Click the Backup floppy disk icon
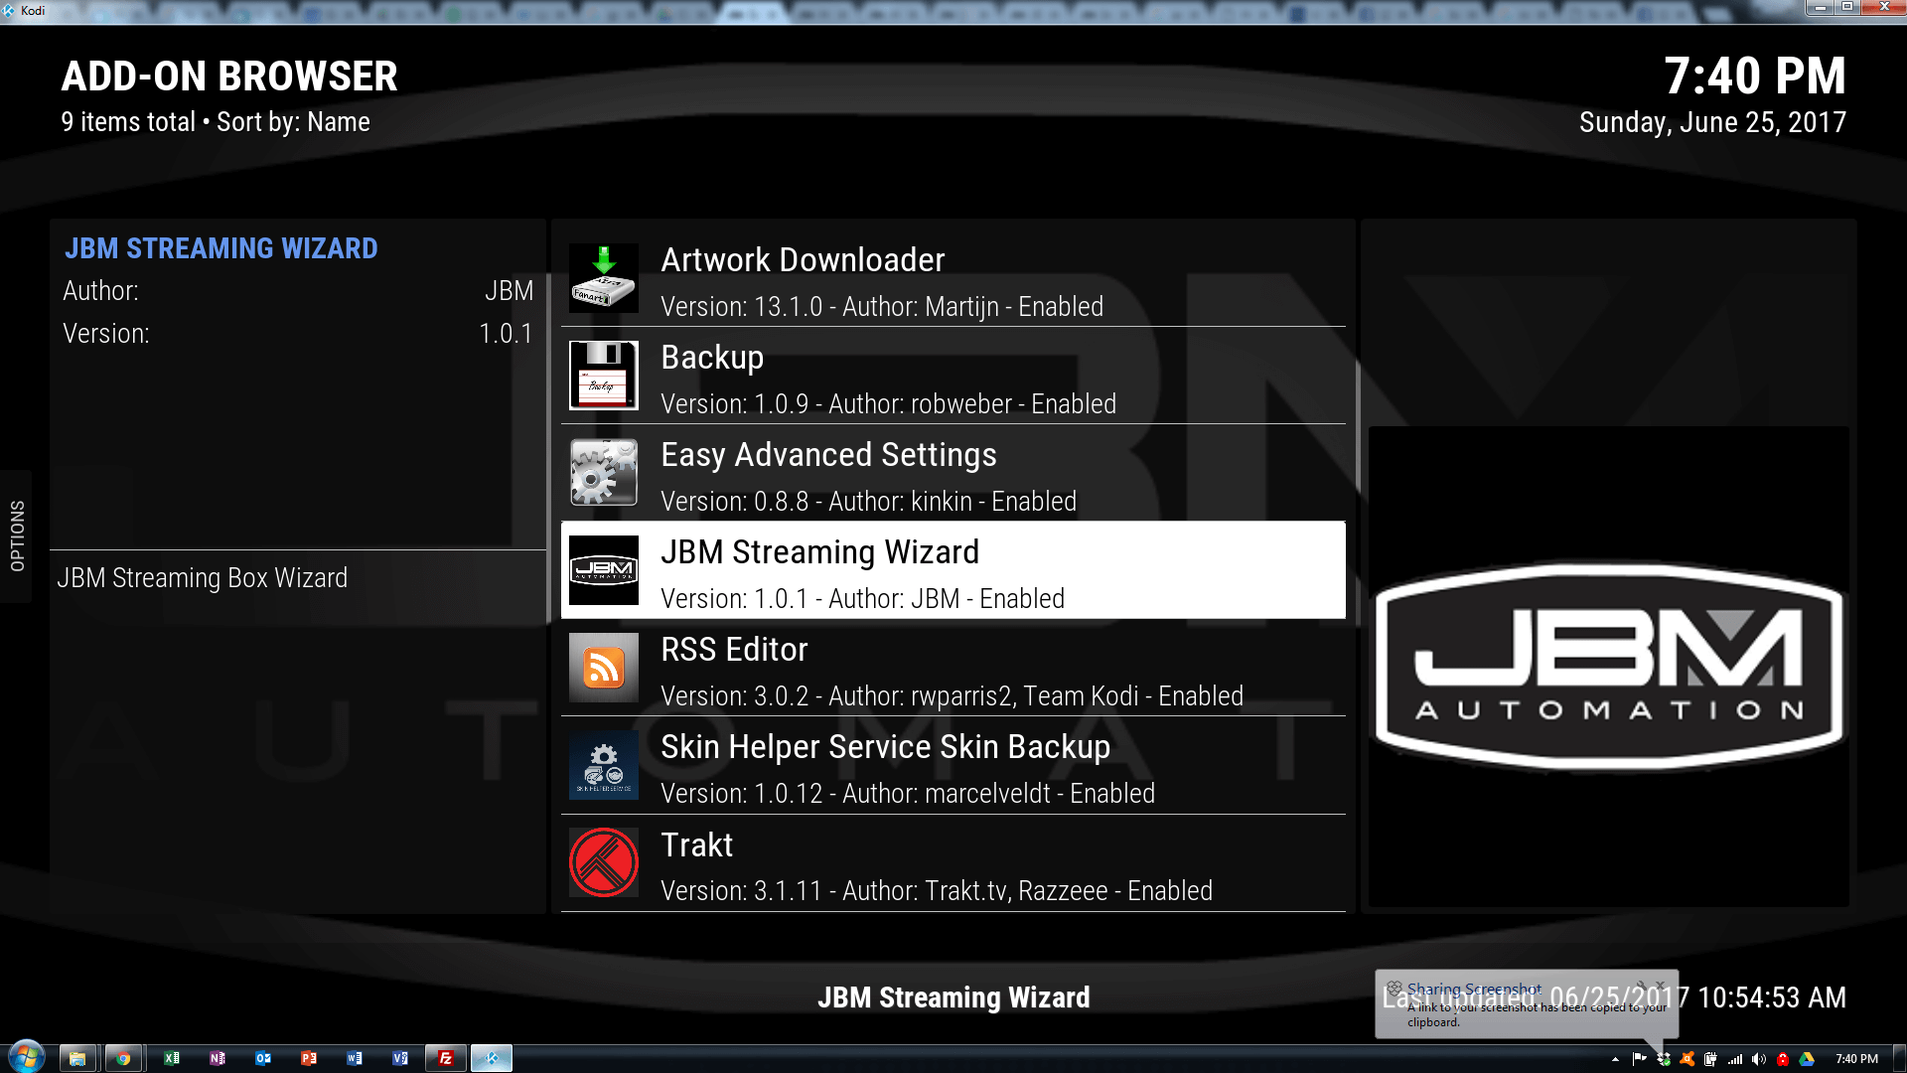Screen dimensions: 1907x1073 click(604, 376)
